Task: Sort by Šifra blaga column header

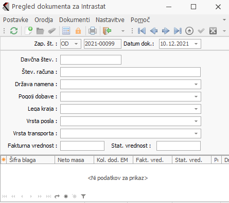Action: click(31, 160)
